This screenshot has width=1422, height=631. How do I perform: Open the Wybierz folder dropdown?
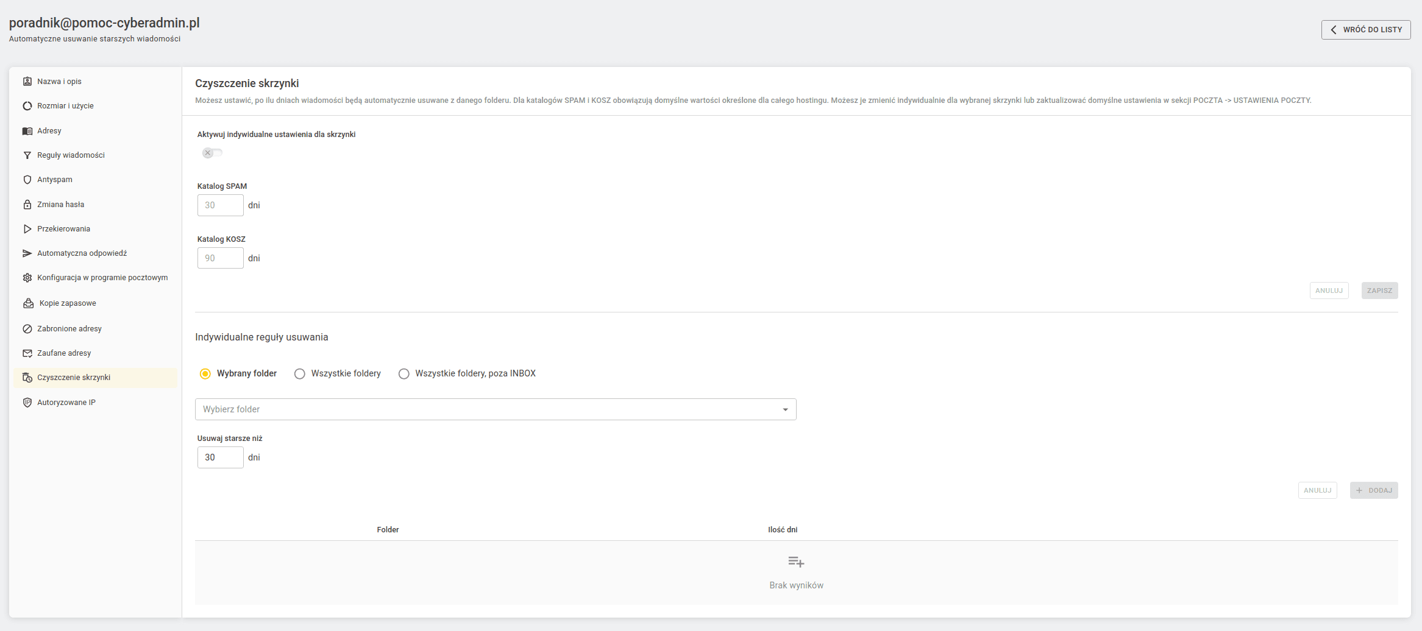pos(496,409)
